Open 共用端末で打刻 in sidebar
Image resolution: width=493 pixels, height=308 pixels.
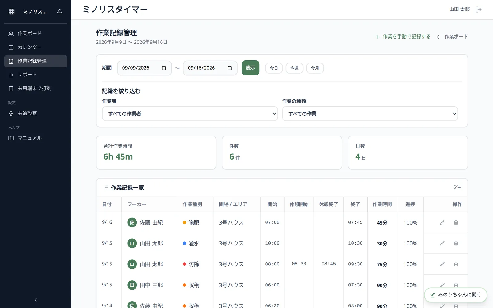[x=36, y=88]
